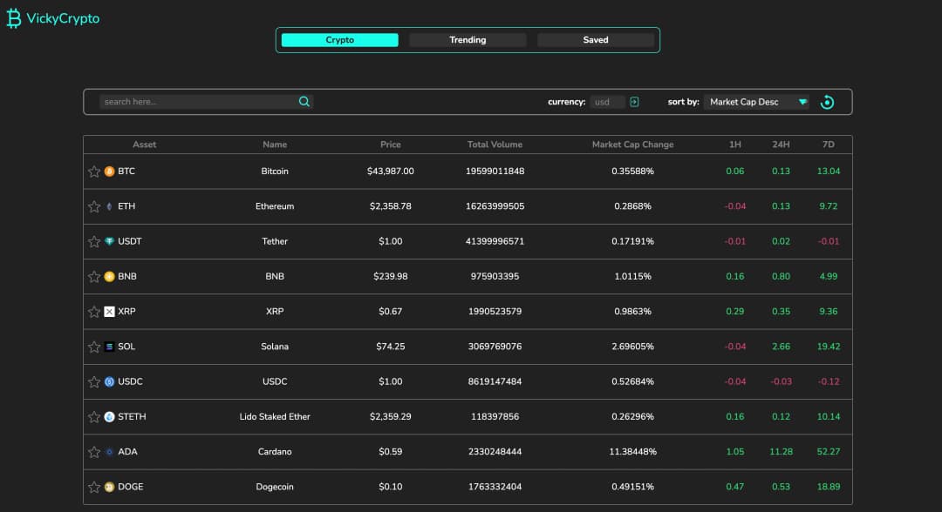The image size is (942, 512).
Task: Click the $2,358.78 price cell
Action: pos(391,206)
